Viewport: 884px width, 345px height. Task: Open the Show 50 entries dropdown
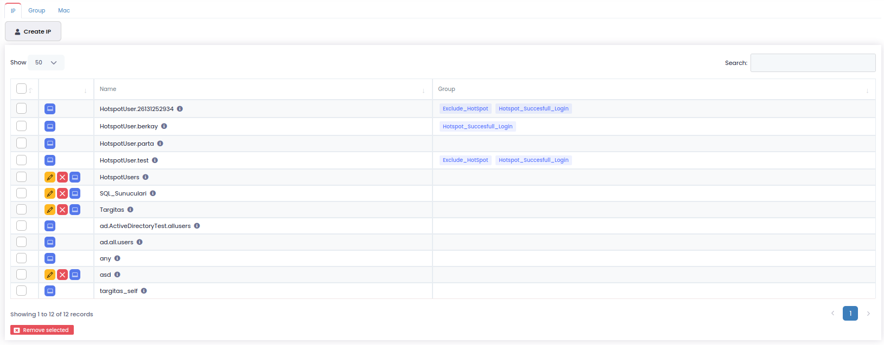(x=46, y=62)
